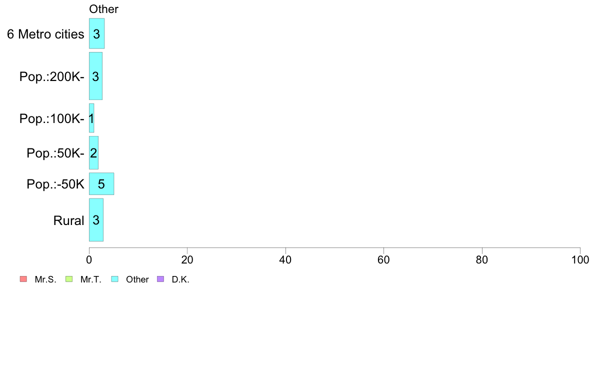Click the 0 axis tick label
Viewport: 594px width, 368px height.
click(x=89, y=260)
